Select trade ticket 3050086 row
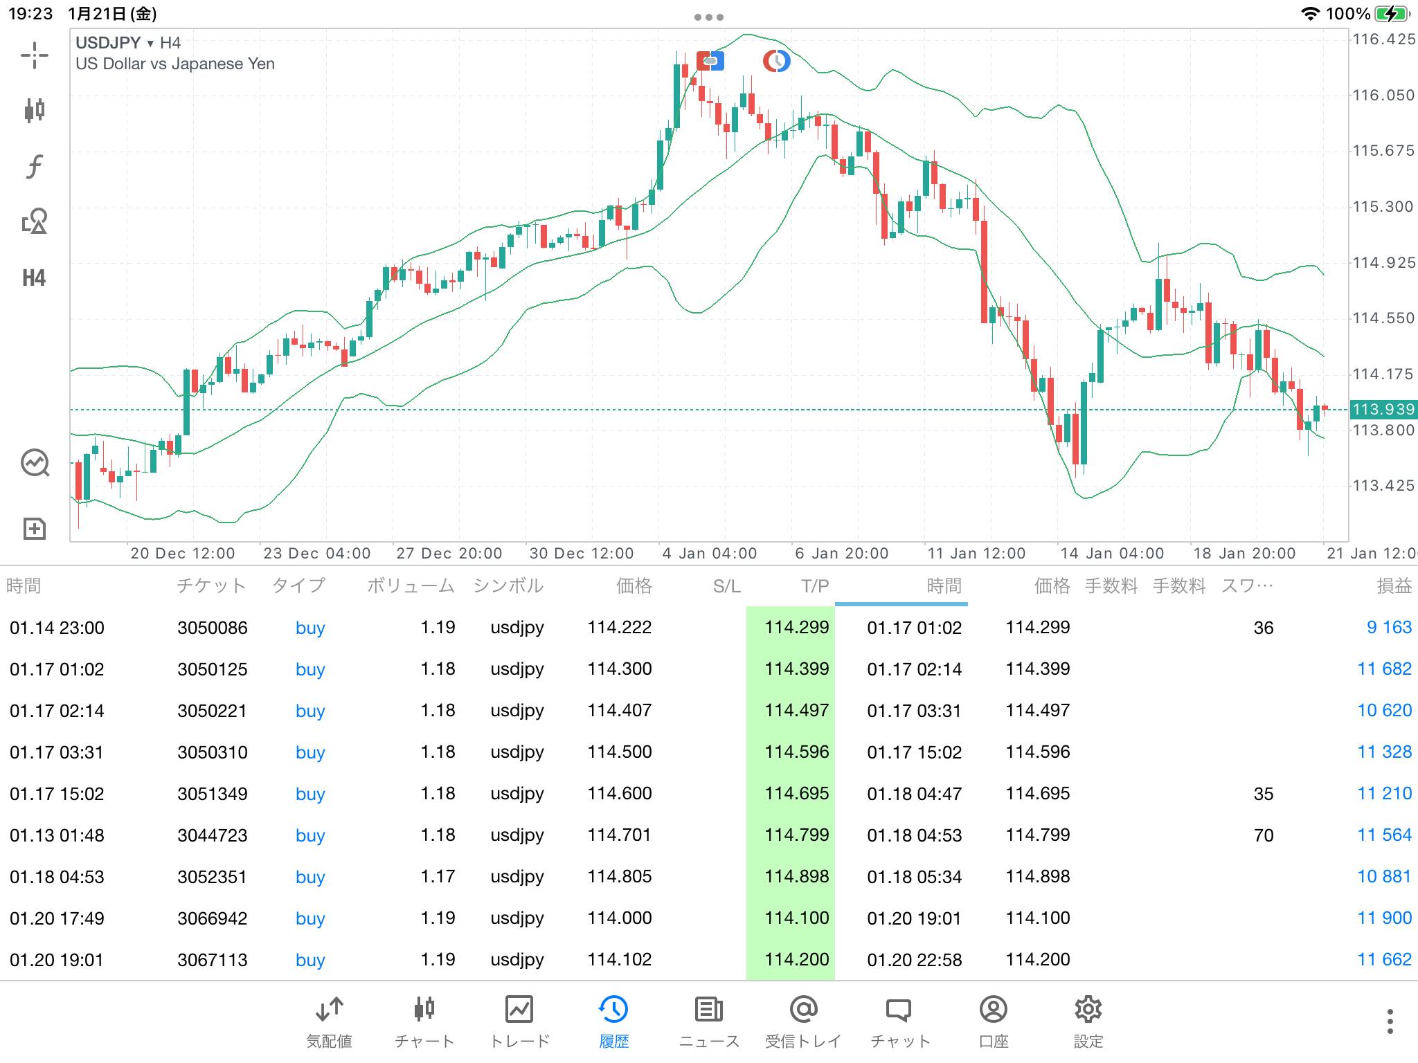Viewport: 1418px width, 1063px height. pyautogui.click(x=212, y=628)
